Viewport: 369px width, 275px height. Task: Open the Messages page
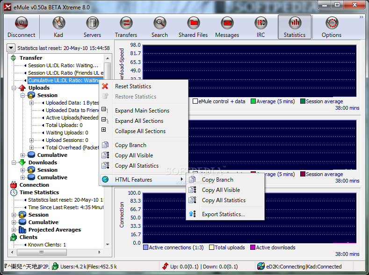pos(227,27)
